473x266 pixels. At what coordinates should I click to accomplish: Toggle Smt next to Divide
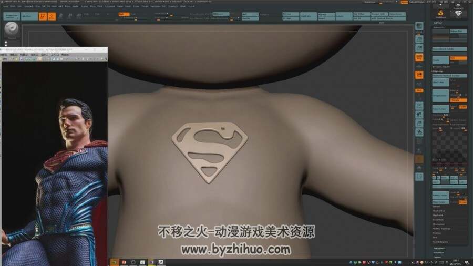[x=458, y=58]
